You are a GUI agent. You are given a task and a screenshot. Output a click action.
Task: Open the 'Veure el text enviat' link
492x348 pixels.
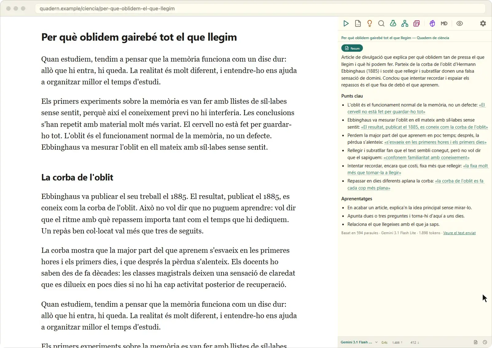click(x=459, y=233)
